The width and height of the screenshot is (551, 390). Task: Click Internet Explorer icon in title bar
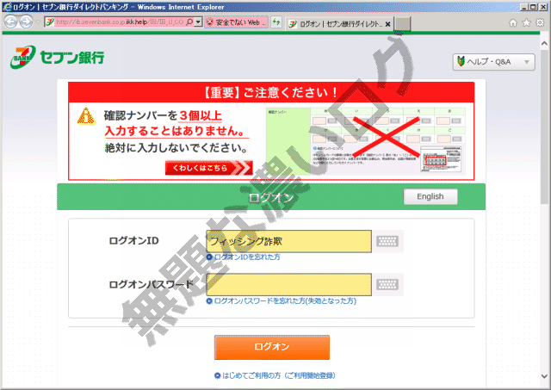7,7
